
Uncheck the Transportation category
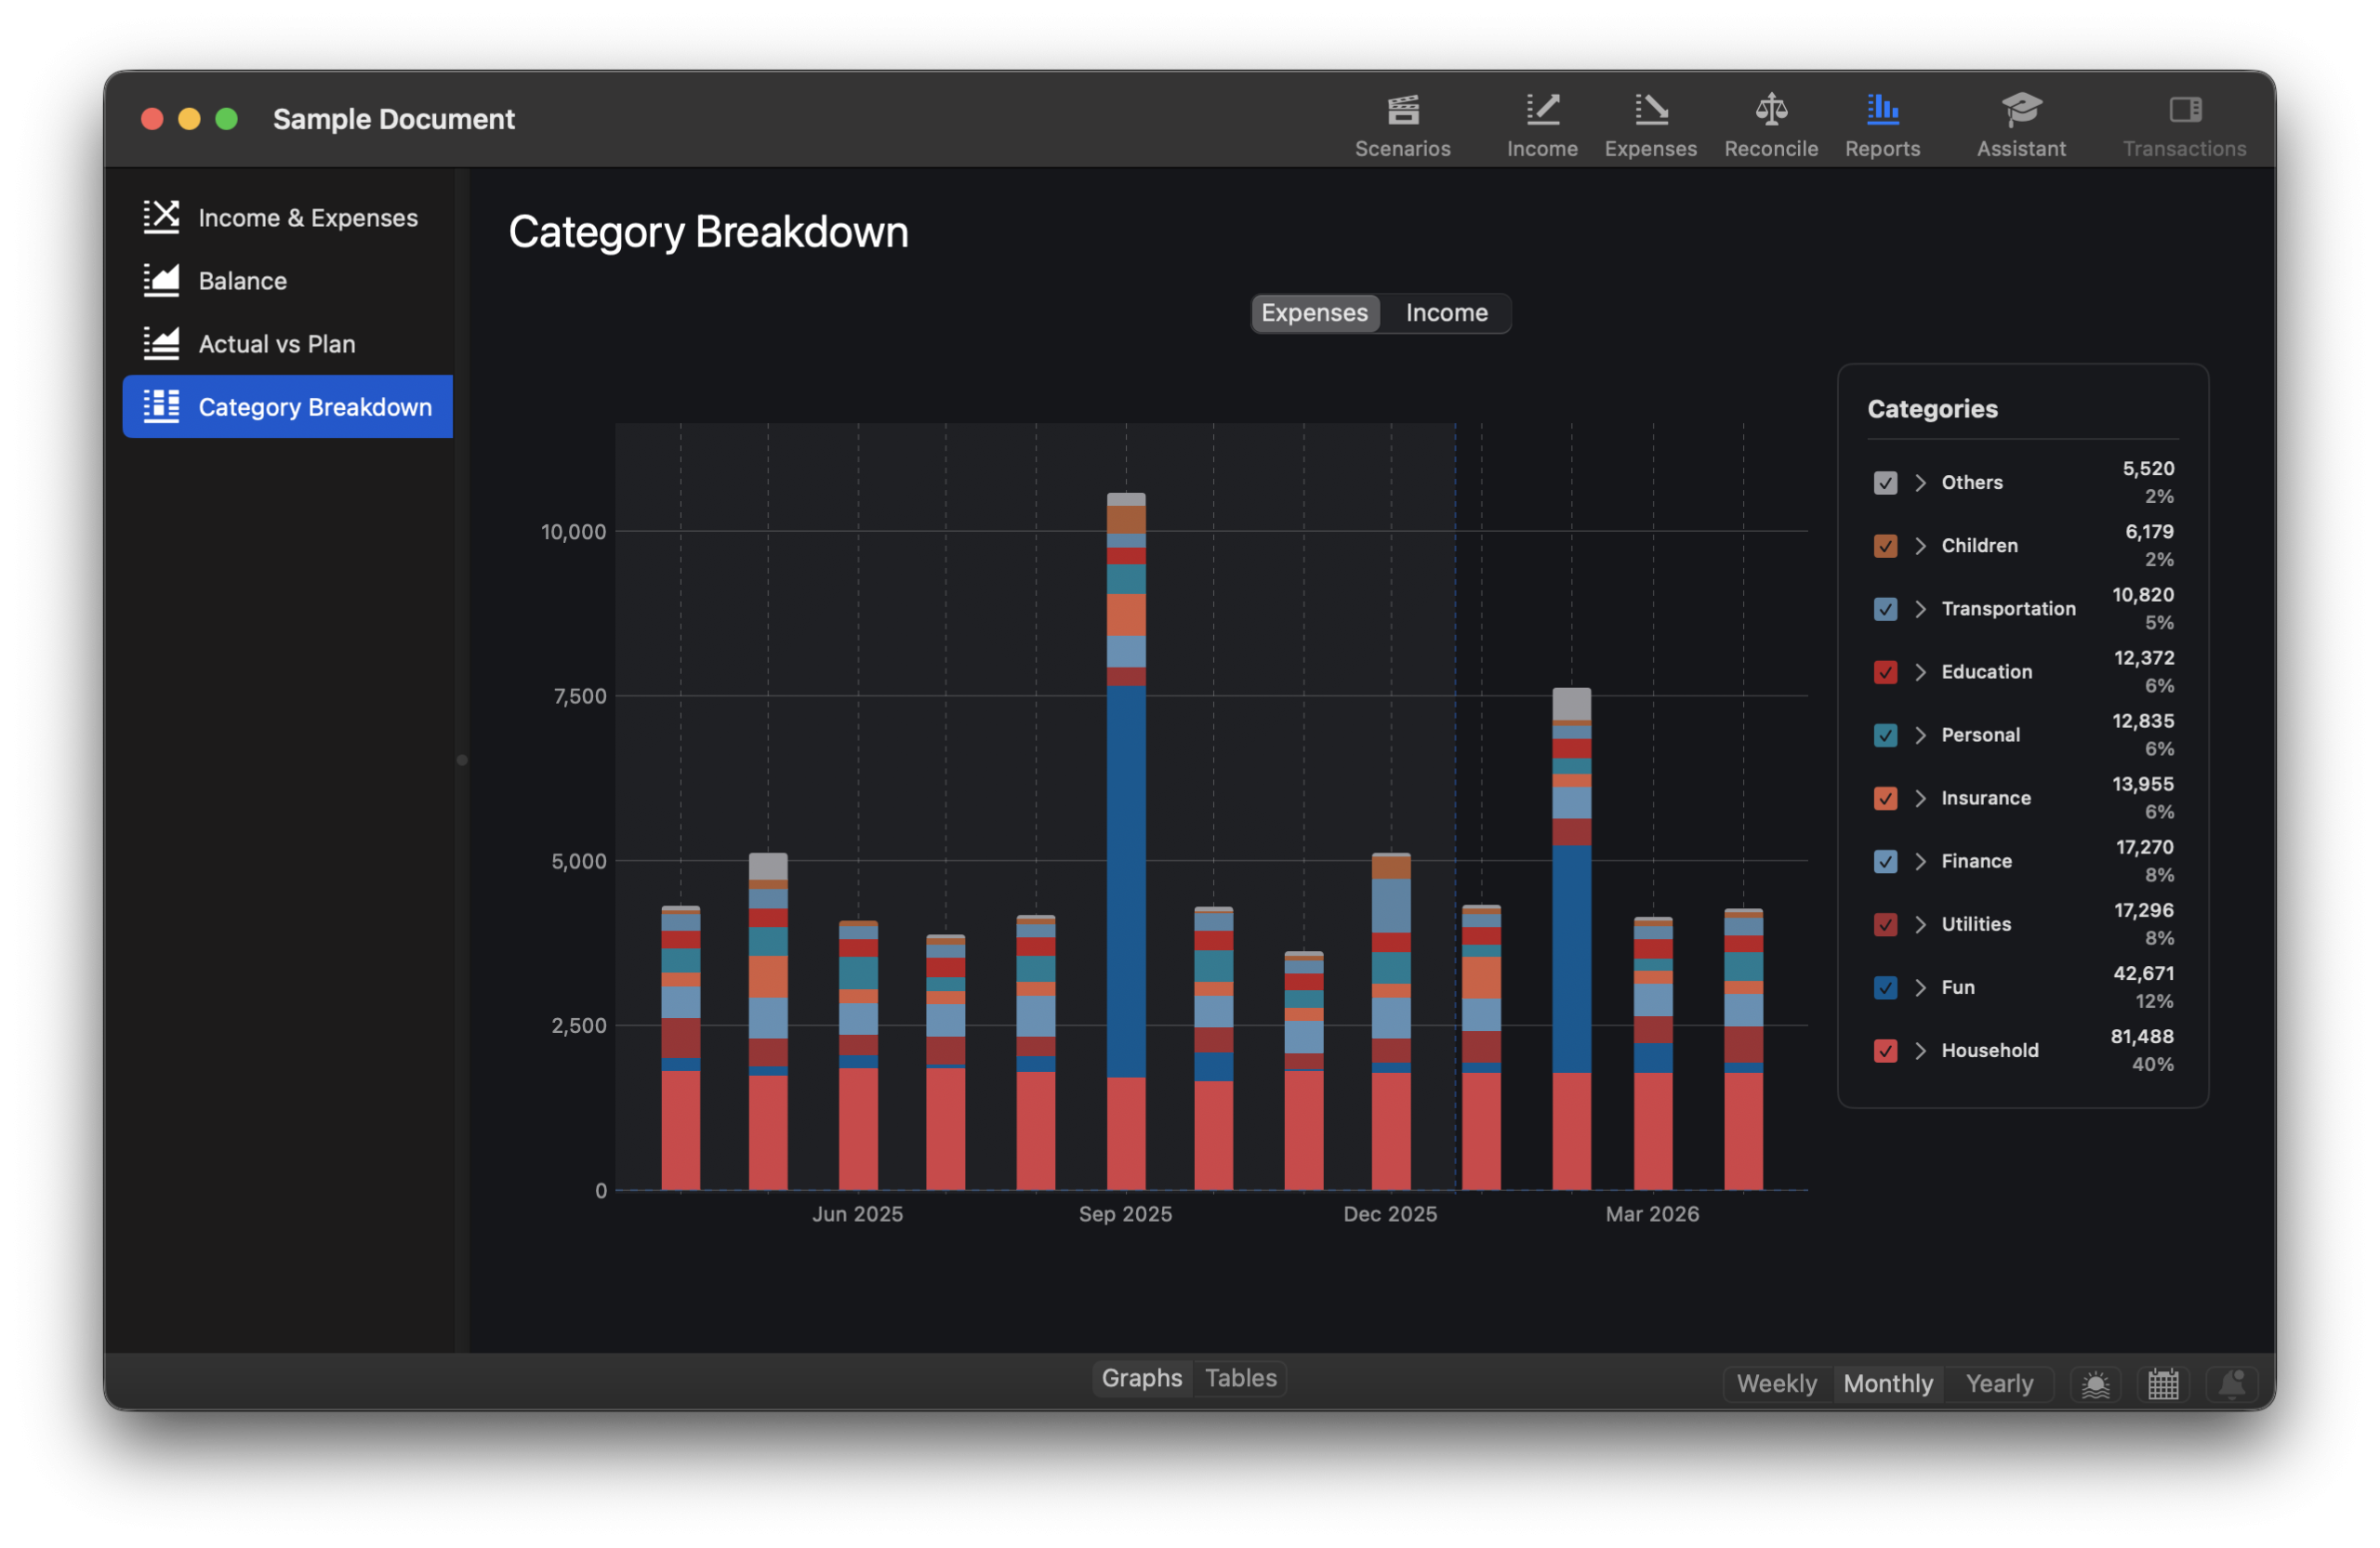tap(1886, 609)
